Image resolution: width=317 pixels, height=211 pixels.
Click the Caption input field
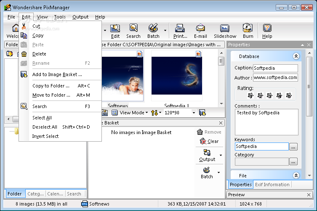(275, 68)
